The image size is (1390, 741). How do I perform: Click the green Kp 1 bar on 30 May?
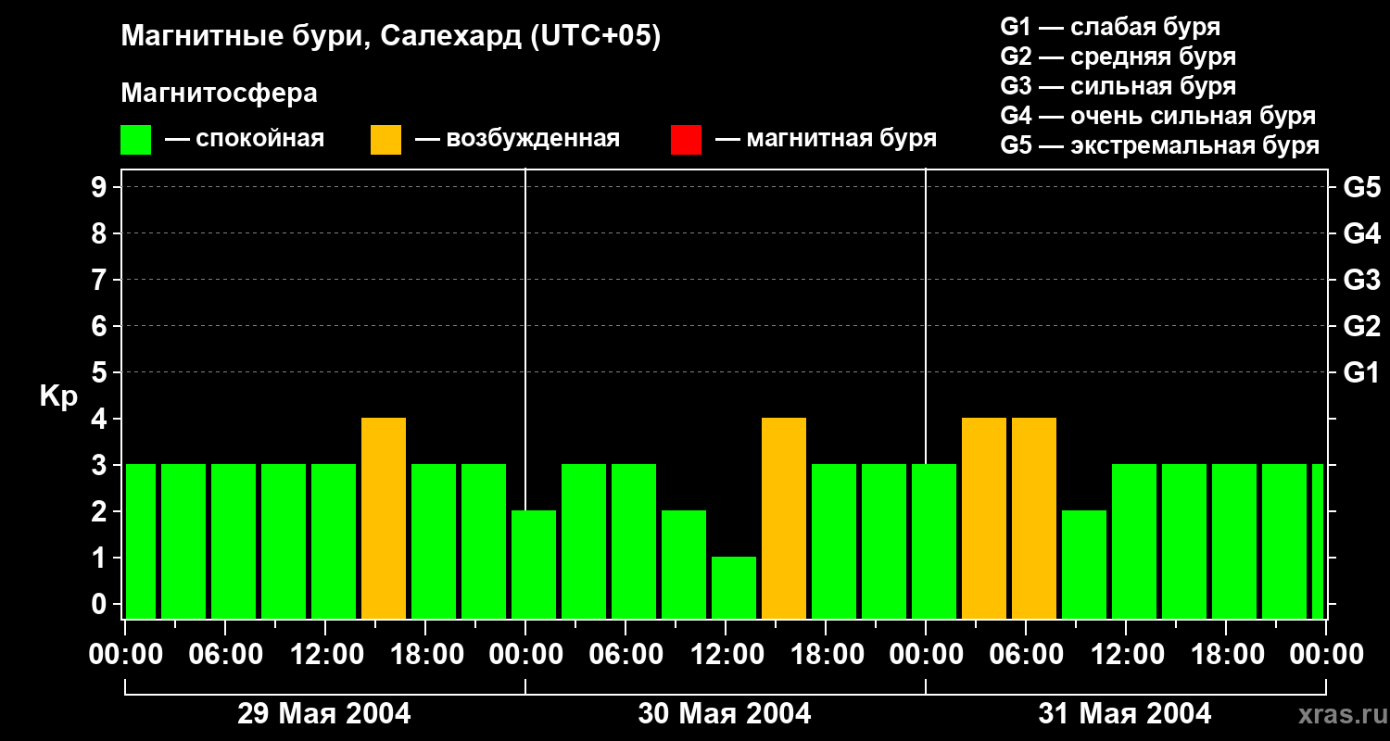coord(734,588)
